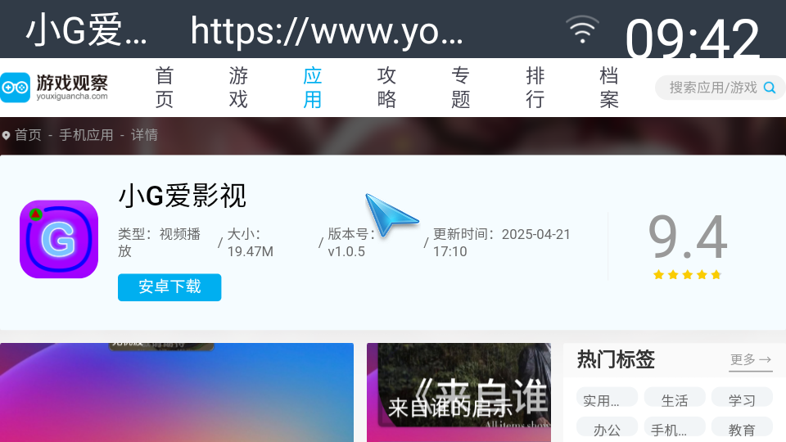This screenshot has width=786, height=442.
Task: Click the 大小: 19.47M info text
Action: pyautogui.click(x=251, y=242)
